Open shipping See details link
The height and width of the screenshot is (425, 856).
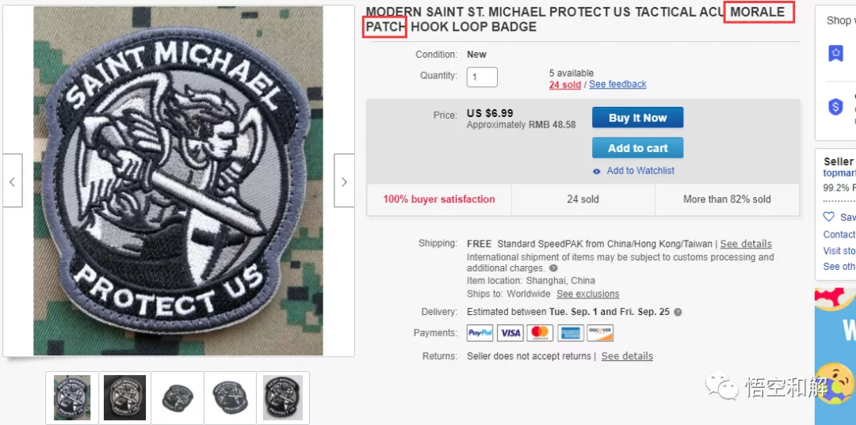745,244
